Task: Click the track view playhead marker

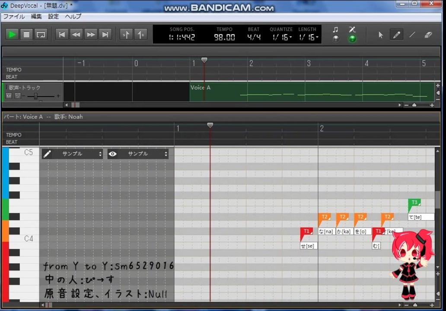Action: (204, 60)
